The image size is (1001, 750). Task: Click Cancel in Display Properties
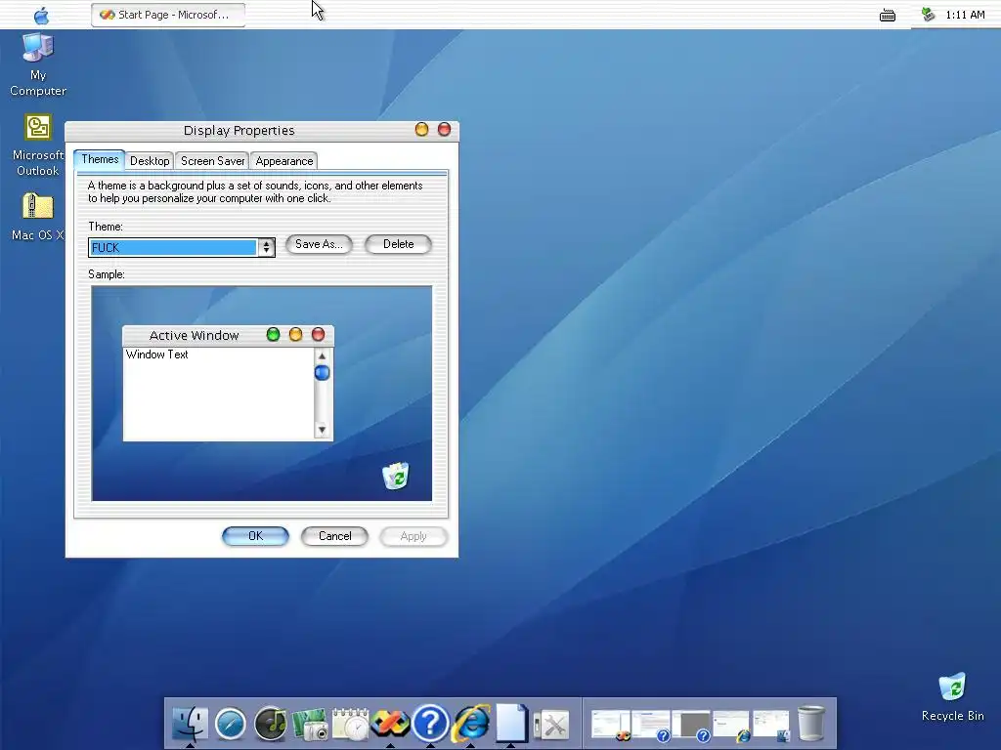[x=334, y=536]
